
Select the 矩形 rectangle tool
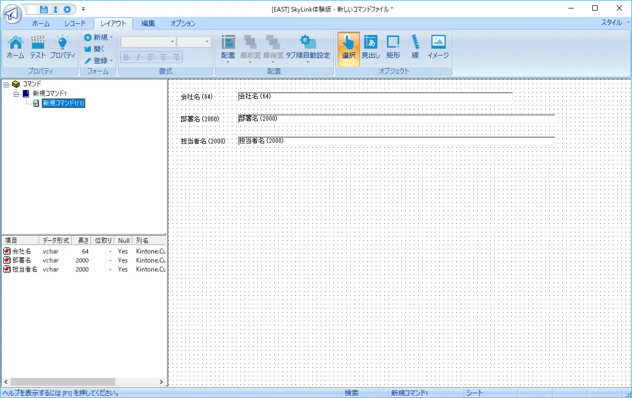coord(393,47)
